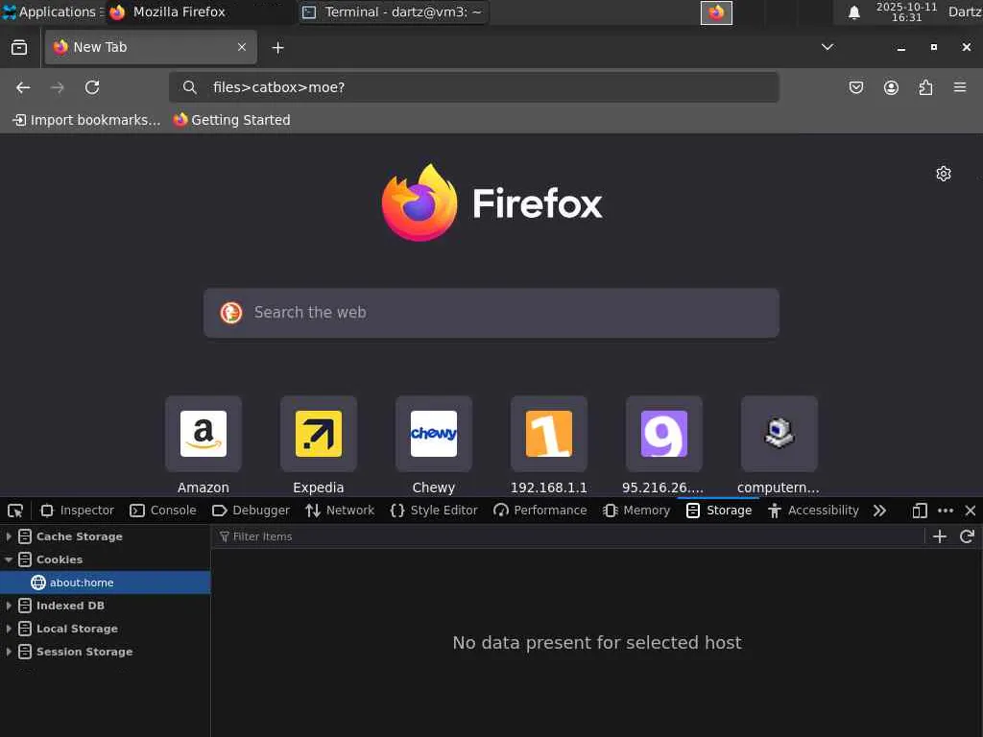Open the Firefox application menu
983x737 pixels.
pos(960,87)
